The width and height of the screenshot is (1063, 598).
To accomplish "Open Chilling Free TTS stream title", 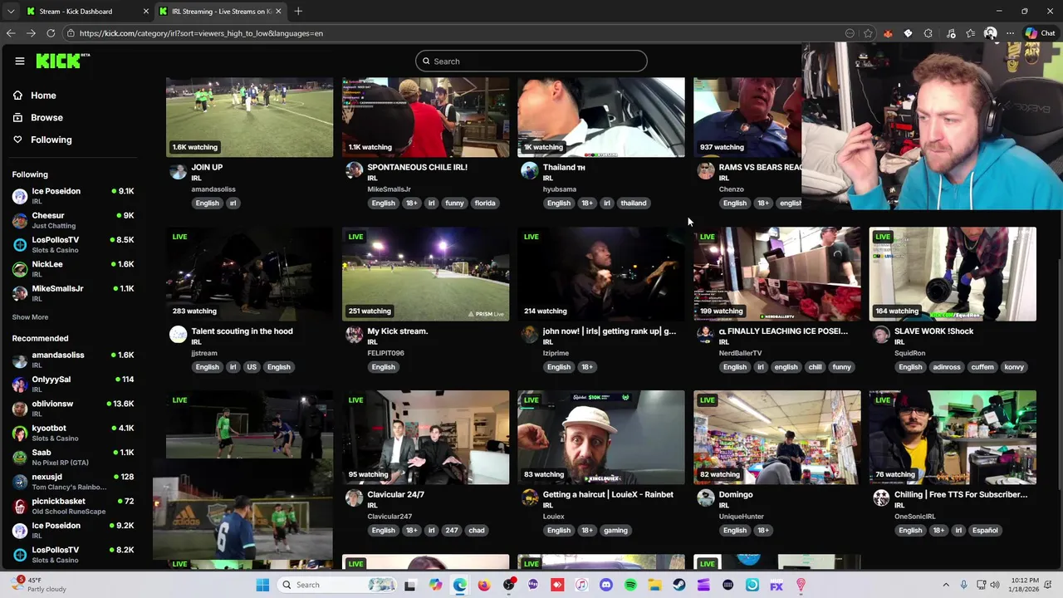I will (961, 495).
